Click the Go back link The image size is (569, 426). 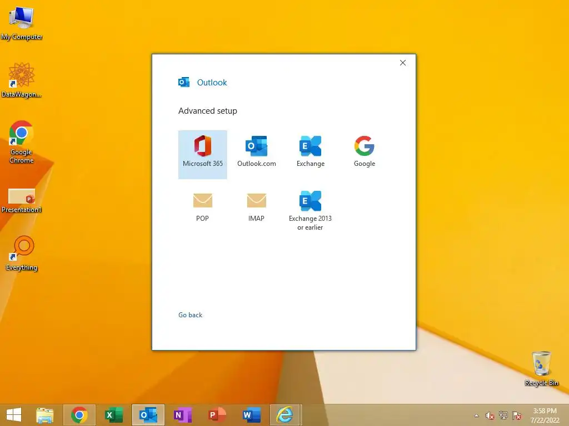[190, 315]
